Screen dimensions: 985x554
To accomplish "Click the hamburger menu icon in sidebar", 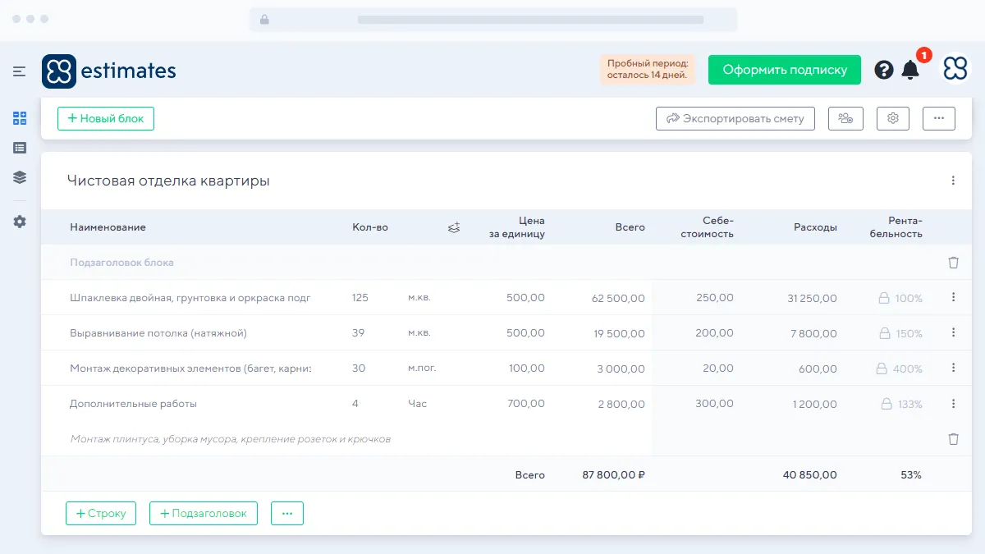I will tap(20, 71).
